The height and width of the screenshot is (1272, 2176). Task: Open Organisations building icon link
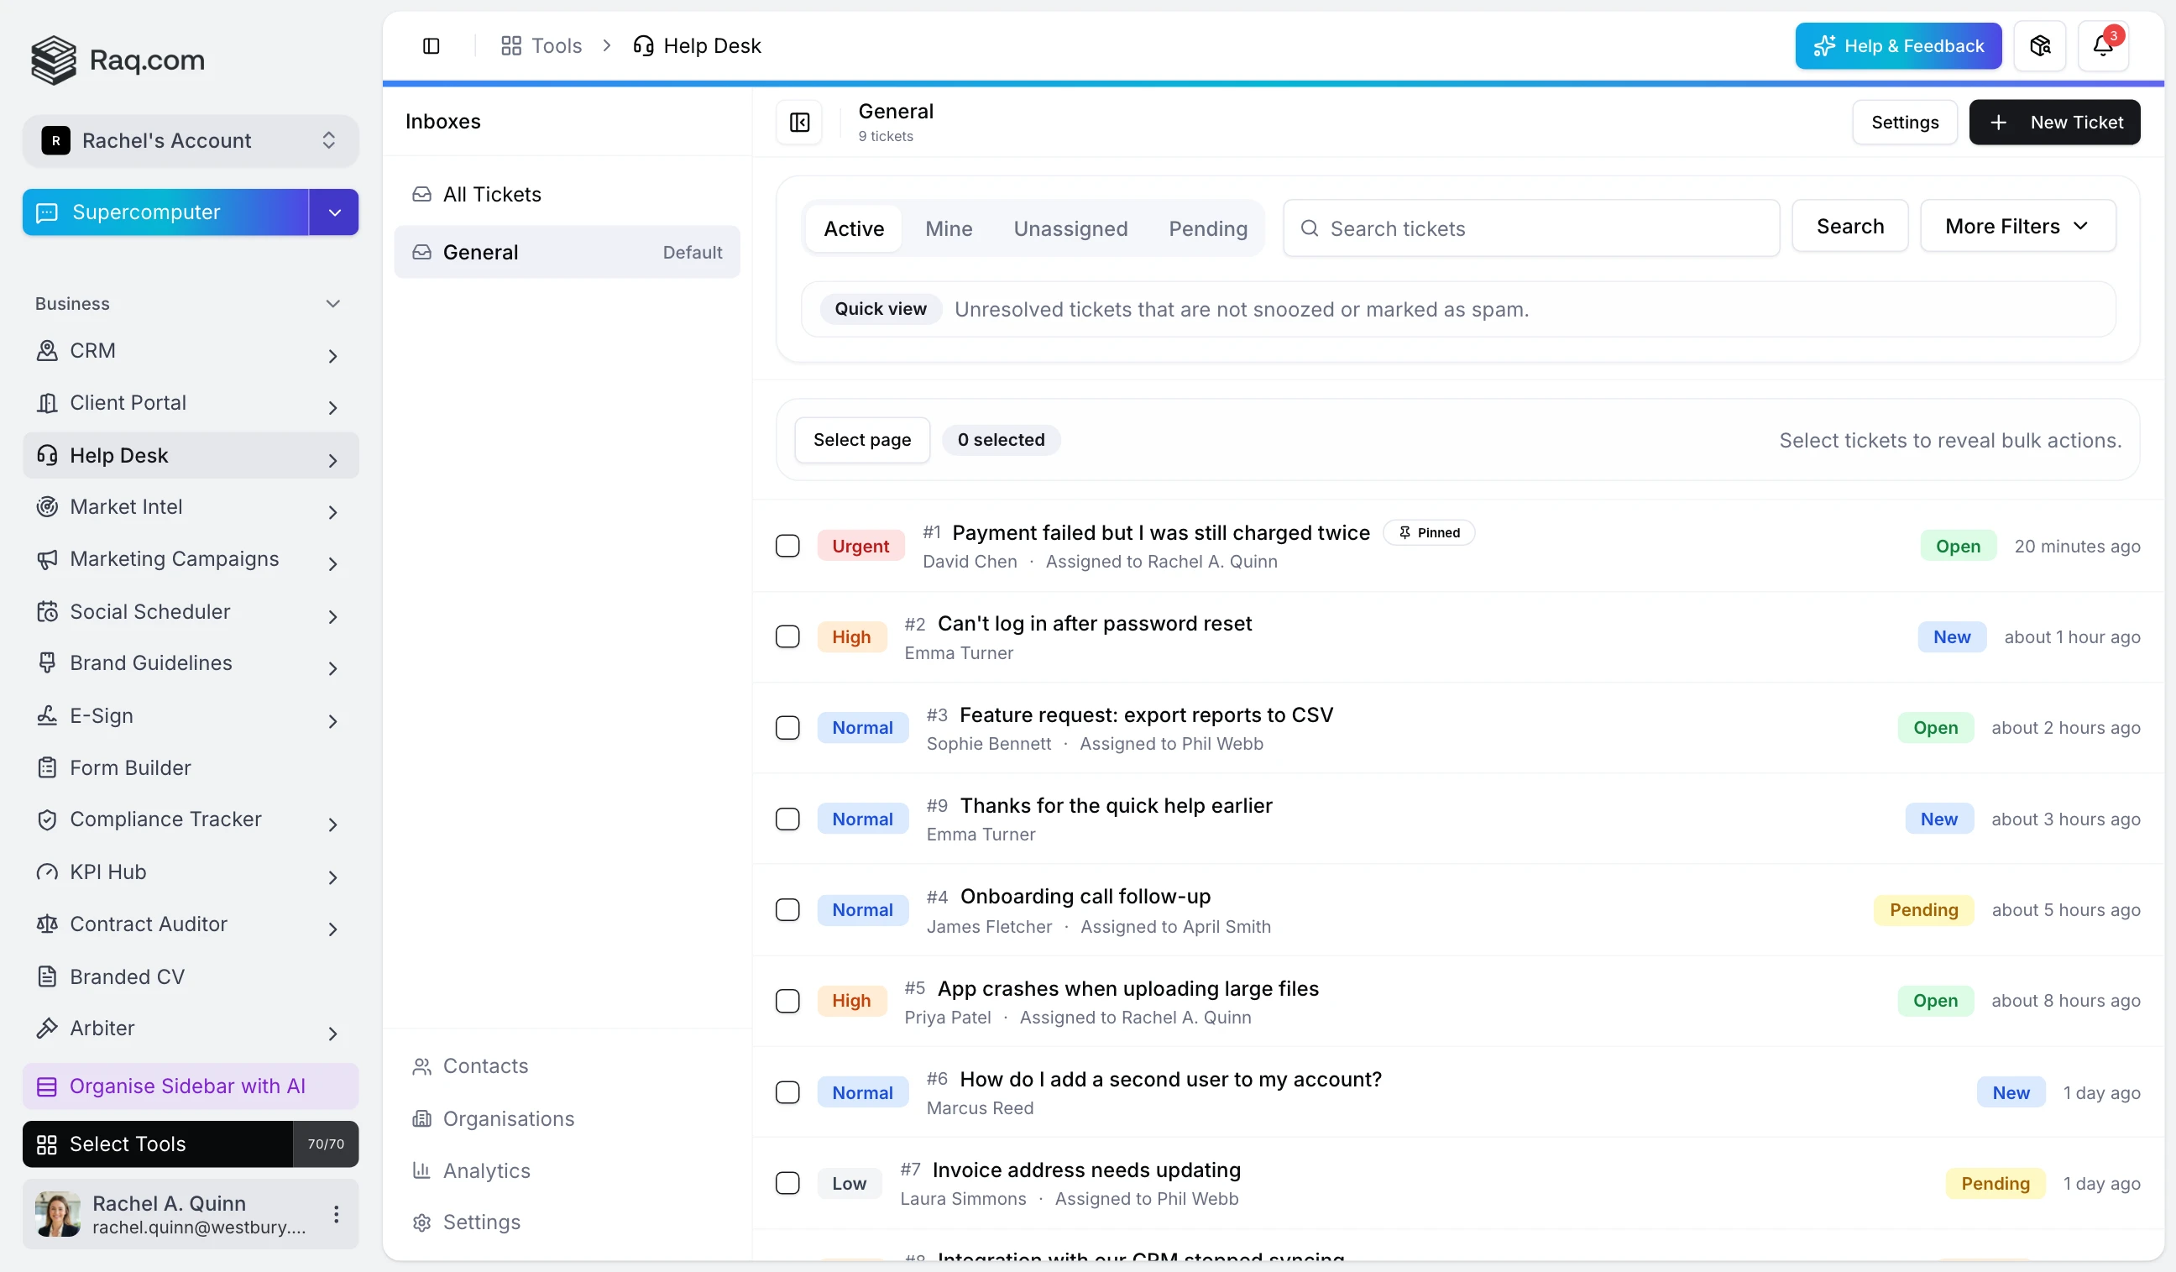pyautogui.click(x=493, y=1118)
